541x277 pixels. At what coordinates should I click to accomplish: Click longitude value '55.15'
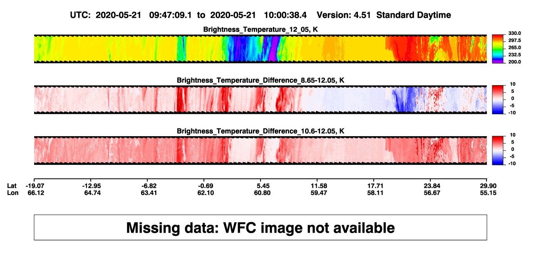coord(488,193)
